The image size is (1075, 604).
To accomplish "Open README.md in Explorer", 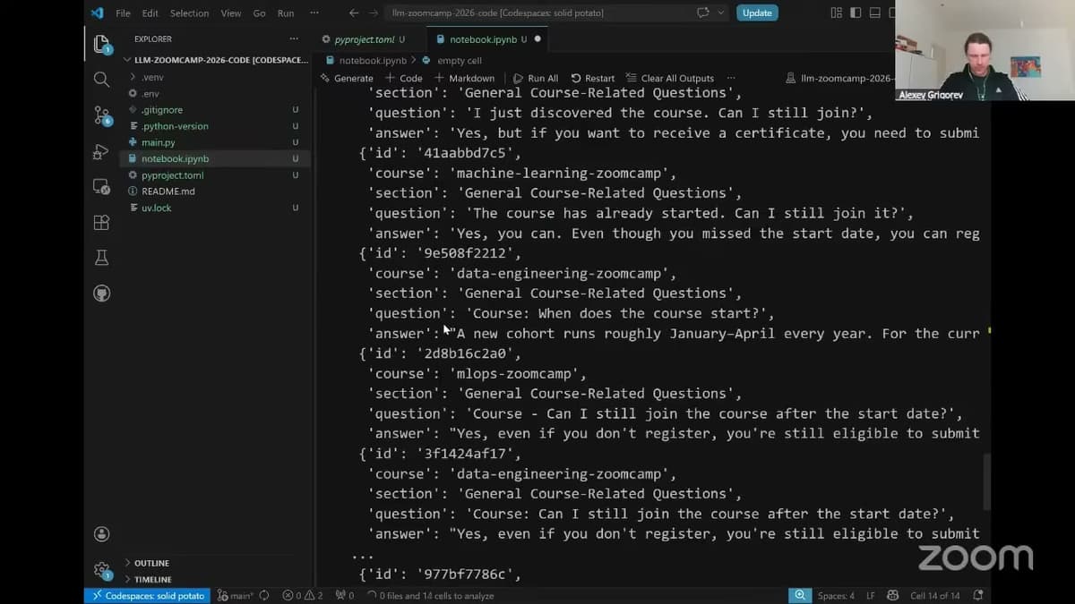I will [214, 191].
